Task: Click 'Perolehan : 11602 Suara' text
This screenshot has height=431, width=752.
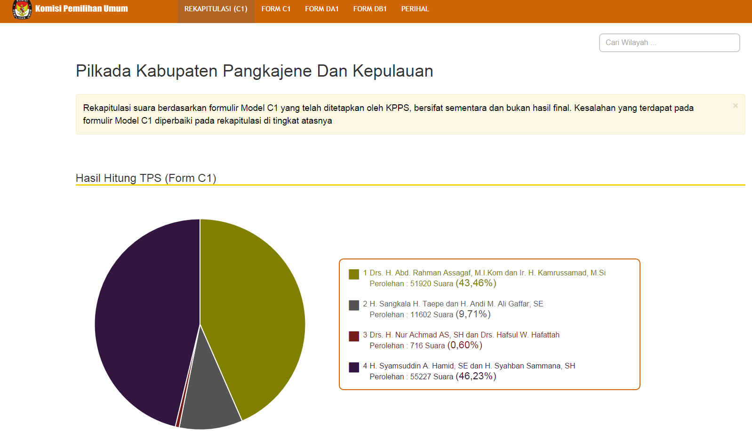Action: [x=411, y=315]
